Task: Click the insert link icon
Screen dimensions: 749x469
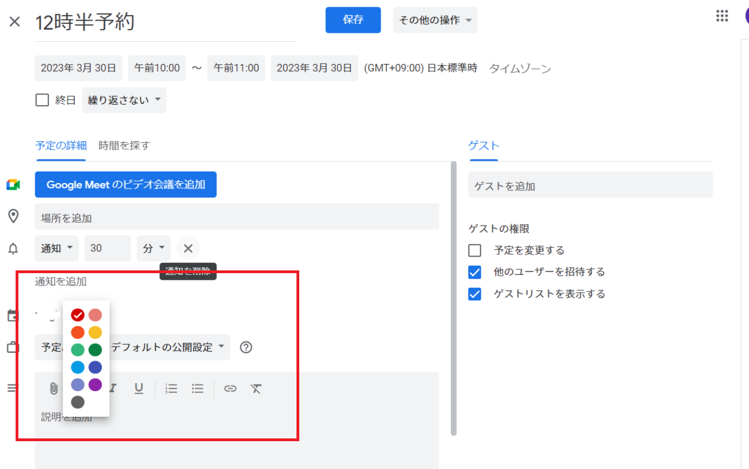Action: pos(230,388)
